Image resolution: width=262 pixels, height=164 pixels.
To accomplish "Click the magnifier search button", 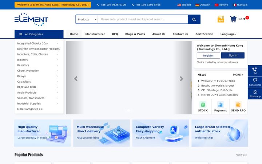I will click(x=194, y=19).
